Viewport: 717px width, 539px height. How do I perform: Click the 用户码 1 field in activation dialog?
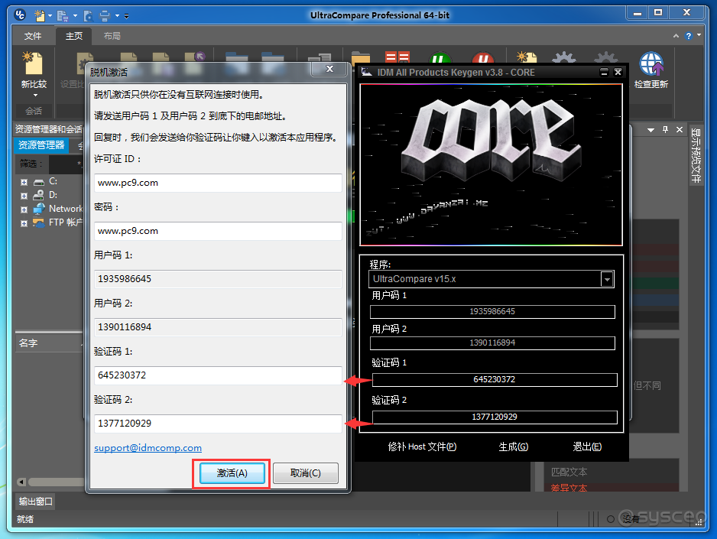point(218,279)
